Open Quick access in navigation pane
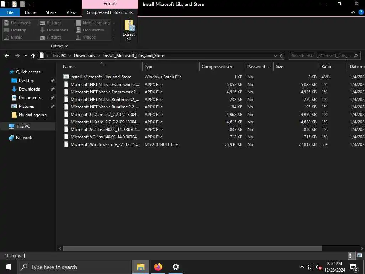 pyautogui.click(x=28, y=72)
